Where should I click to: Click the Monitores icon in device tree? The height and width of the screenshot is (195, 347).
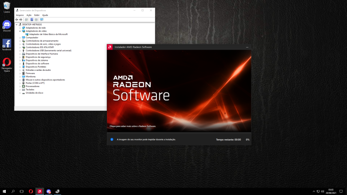23,77
